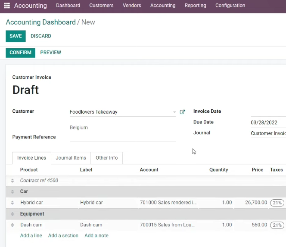This screenshot has width=286, height=247.
Task: Click into the Invoice Date field
Action: (x=268, y=112)
